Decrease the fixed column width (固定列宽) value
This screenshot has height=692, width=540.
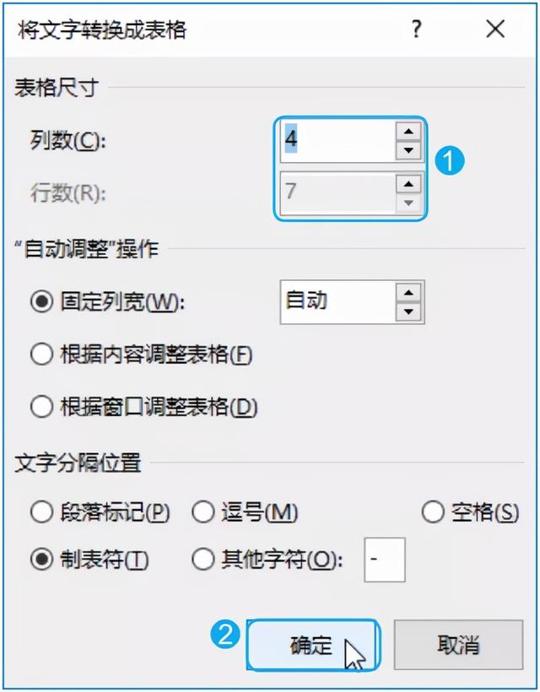pos(409,311)
